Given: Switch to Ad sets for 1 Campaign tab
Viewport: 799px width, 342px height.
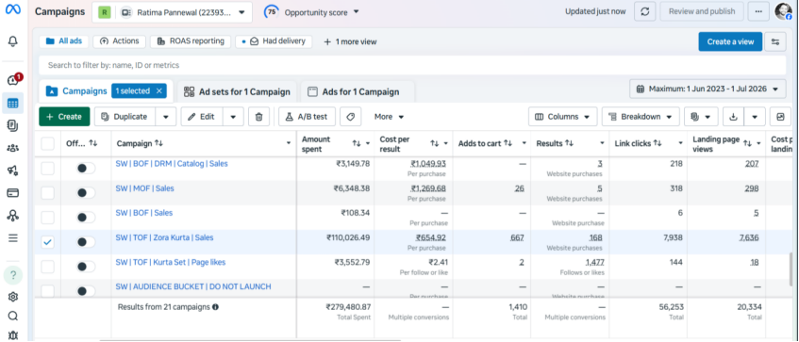Looking at the screenshot, I should coord(237,92).
